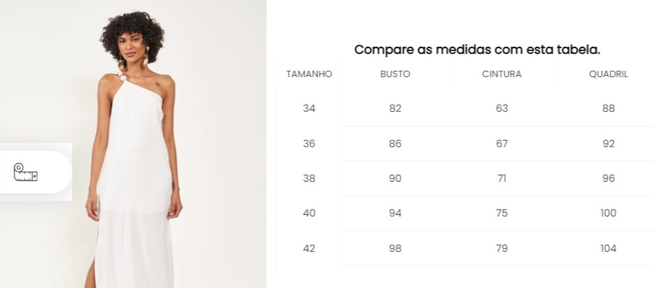The width and height of the screenshot is (652, 288).
Task: Click the white pill button around the tape icon
Action: point(35,172)
